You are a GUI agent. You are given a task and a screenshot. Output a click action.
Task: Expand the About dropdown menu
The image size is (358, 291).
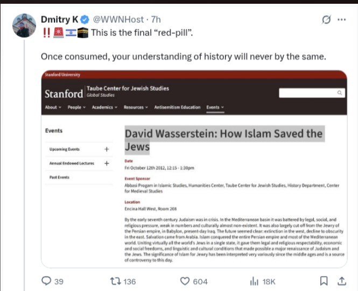pos(53,108)
